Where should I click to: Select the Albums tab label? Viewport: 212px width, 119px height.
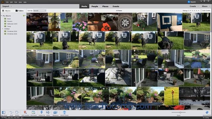pyautogui.click(x=8, y=11)
